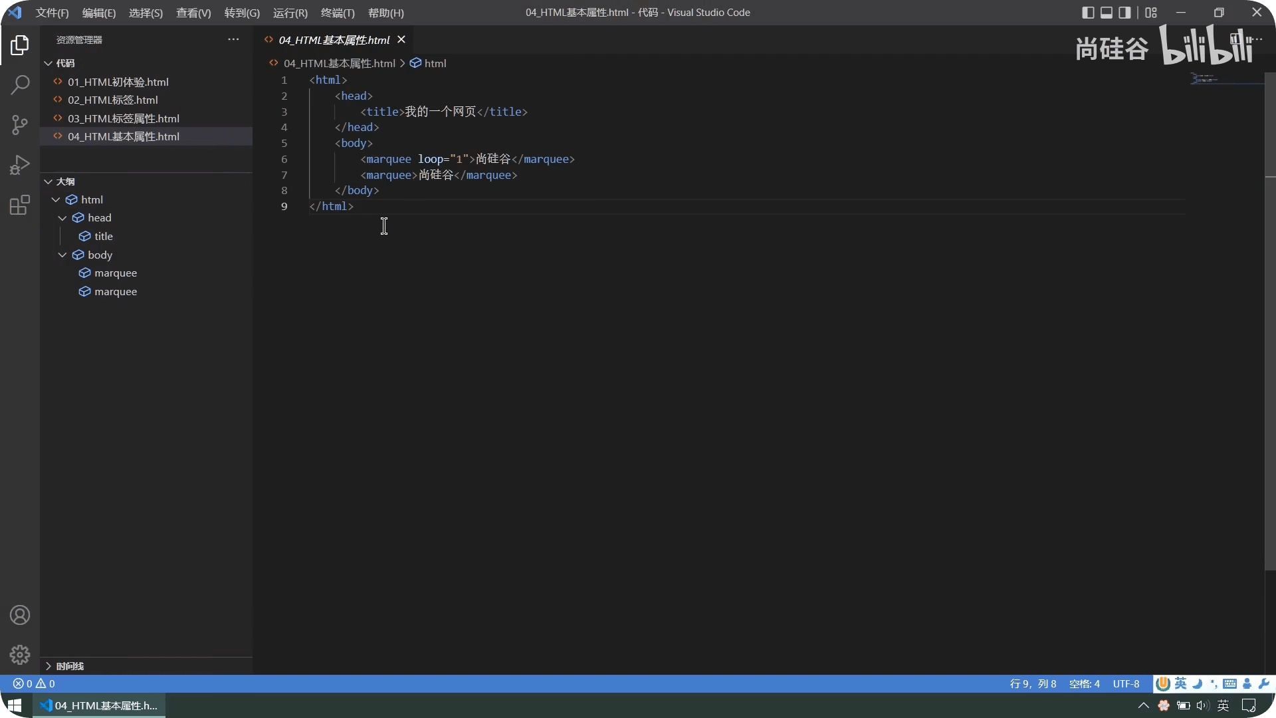The image size is (1276, 718).
Task: Open the Extensions view
Action: coord(20,205)
